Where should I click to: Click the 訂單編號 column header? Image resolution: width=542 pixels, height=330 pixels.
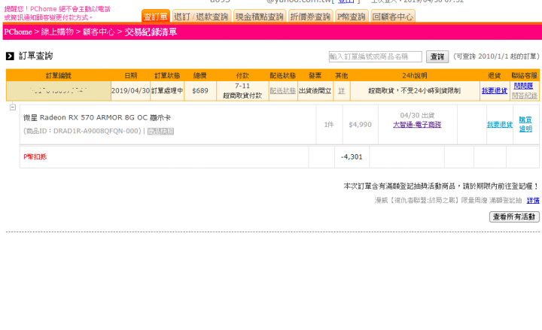(59, 75)
